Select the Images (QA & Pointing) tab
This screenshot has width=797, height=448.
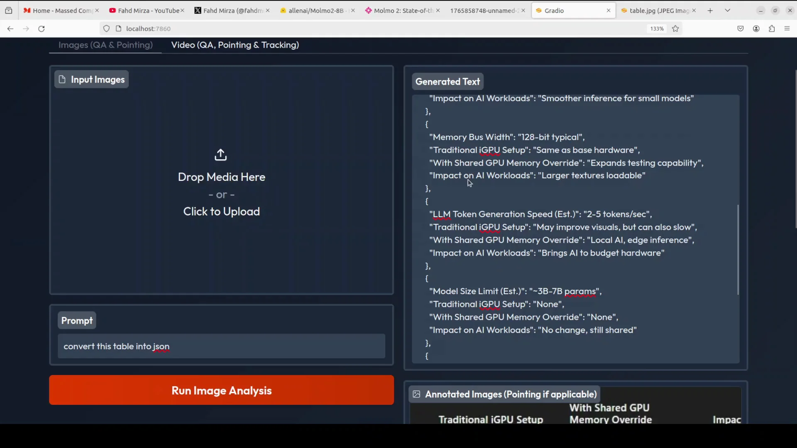coord(105,45)
